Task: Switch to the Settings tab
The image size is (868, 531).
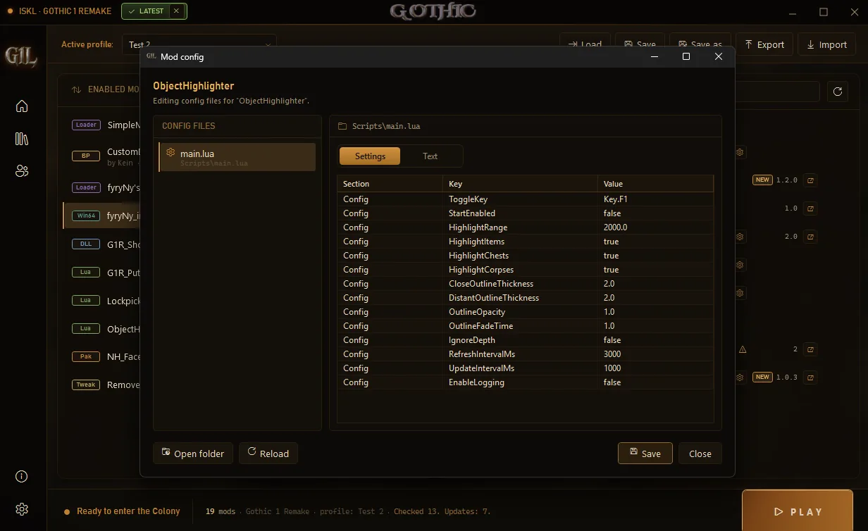Action: pos(370,156)
